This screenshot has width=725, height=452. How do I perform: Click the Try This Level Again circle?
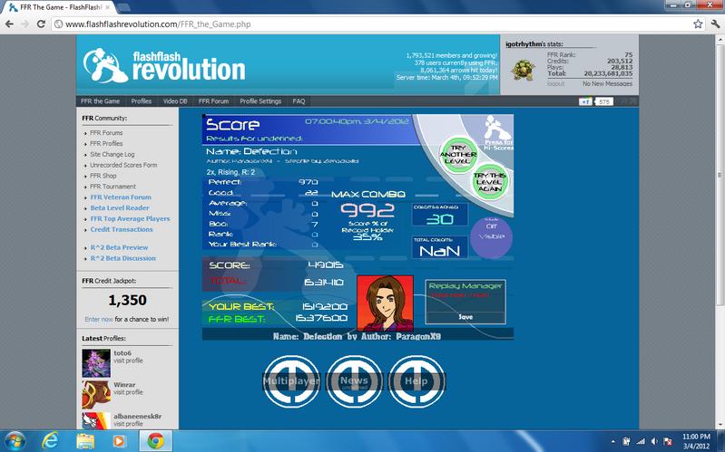coord(490,182)
